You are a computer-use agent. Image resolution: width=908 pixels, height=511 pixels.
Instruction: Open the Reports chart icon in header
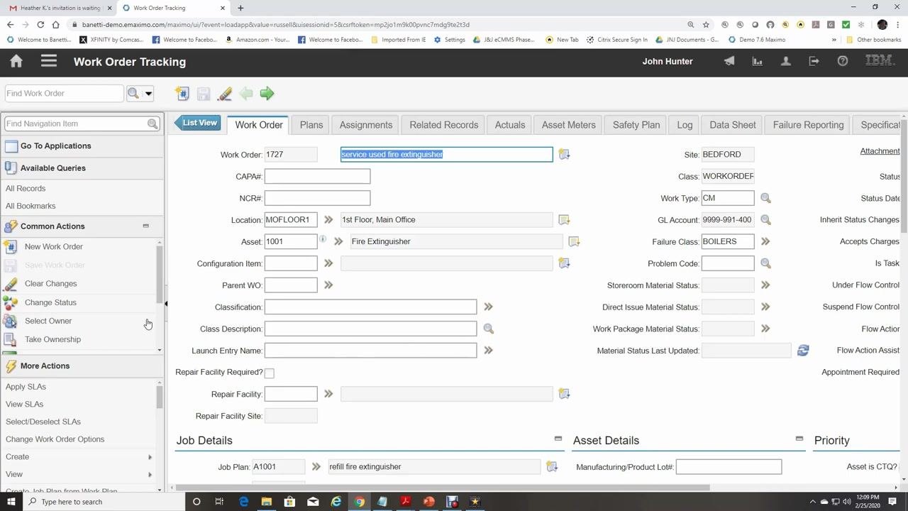click(758, 61)
